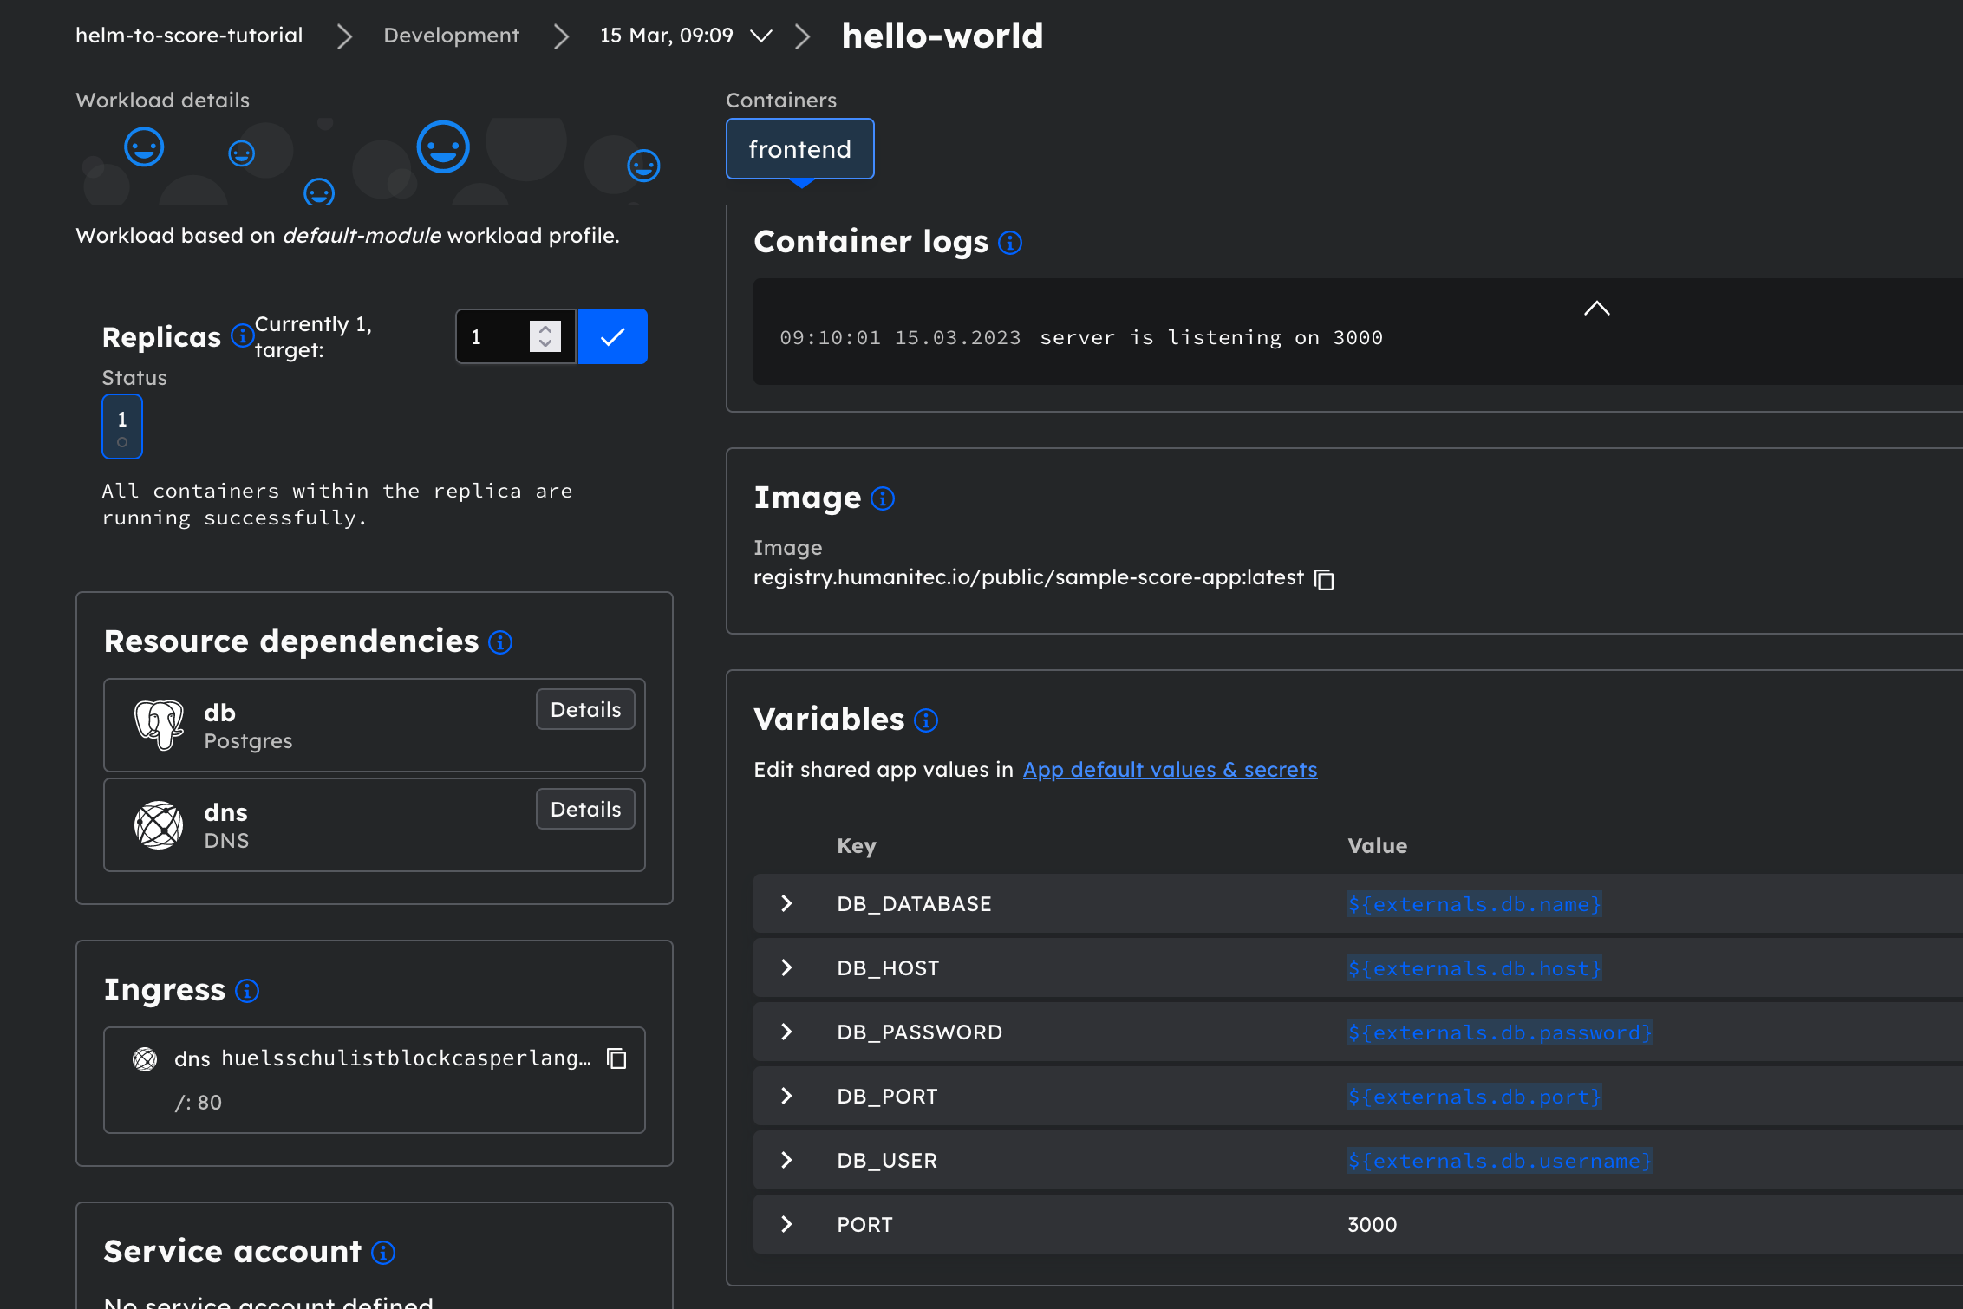Viewport: 1963px width, 1309px height.
Task: Open Details for db Postgres resource
Action: coord(585,709)
